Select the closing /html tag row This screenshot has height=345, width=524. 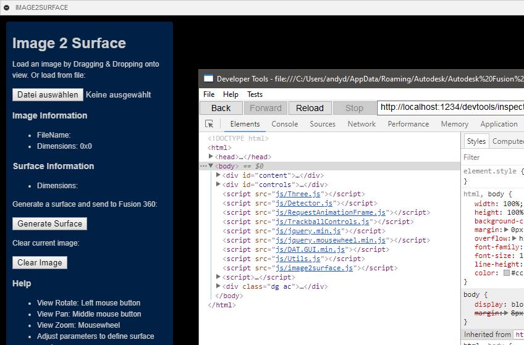[222, 305]
